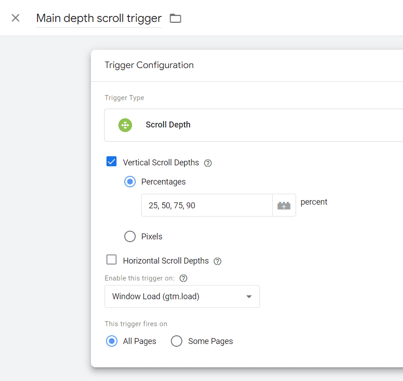Click the percentages field with 25, 50, 75, 90
This screenshot has width=403, height=381.
pyautogui.click(x=207, y=205)
